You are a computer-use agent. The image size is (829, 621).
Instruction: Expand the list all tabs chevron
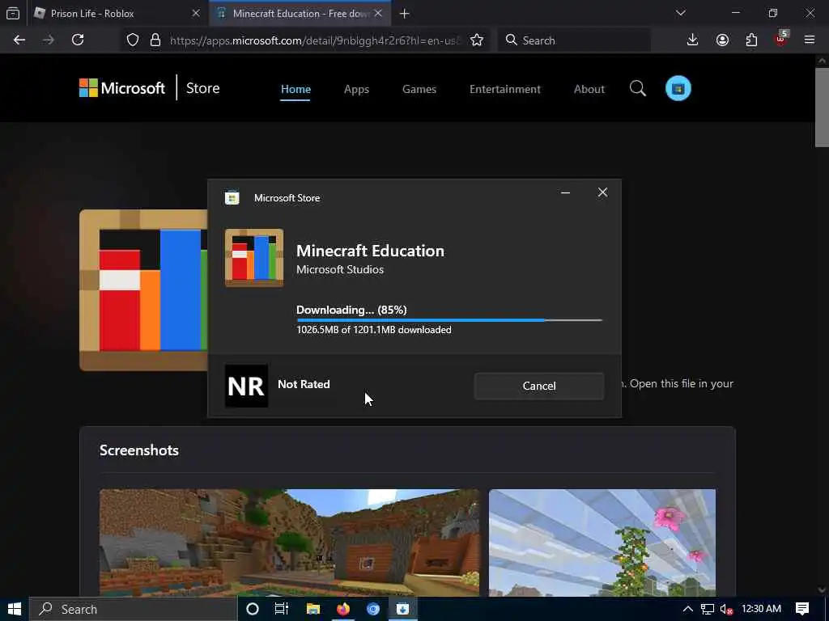point(681,13)
